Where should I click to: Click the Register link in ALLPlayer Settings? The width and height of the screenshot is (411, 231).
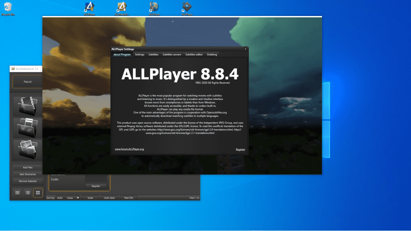click(x=240, y=150)
